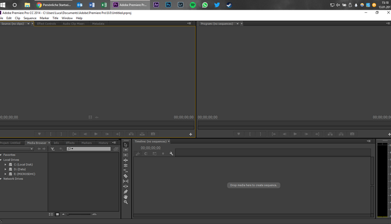Viewport: 391px width, 224px height.
Task: Play the Source monitor
Action: (x=96, y=134)
